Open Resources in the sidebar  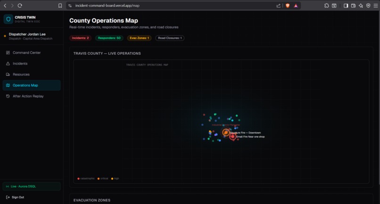click(32, 74)
